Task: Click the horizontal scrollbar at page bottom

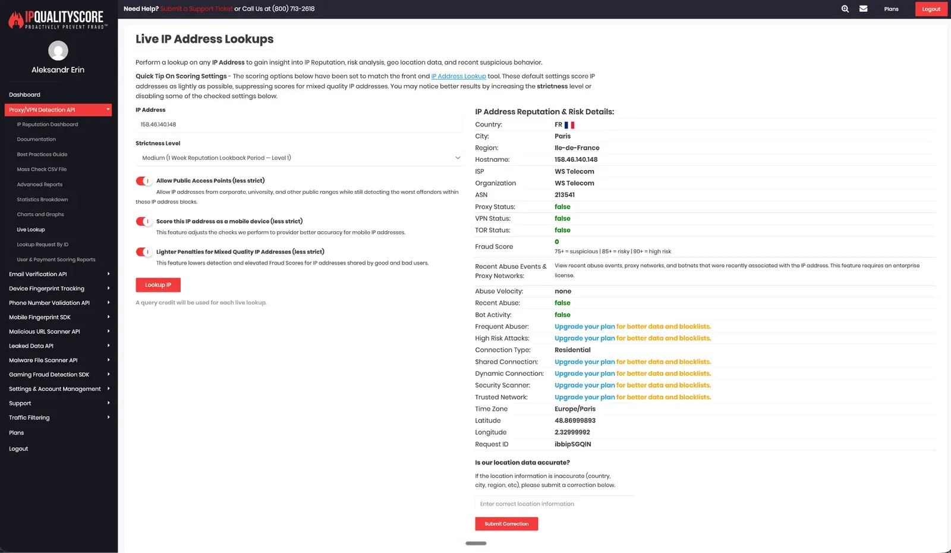Action: point(476,543)
